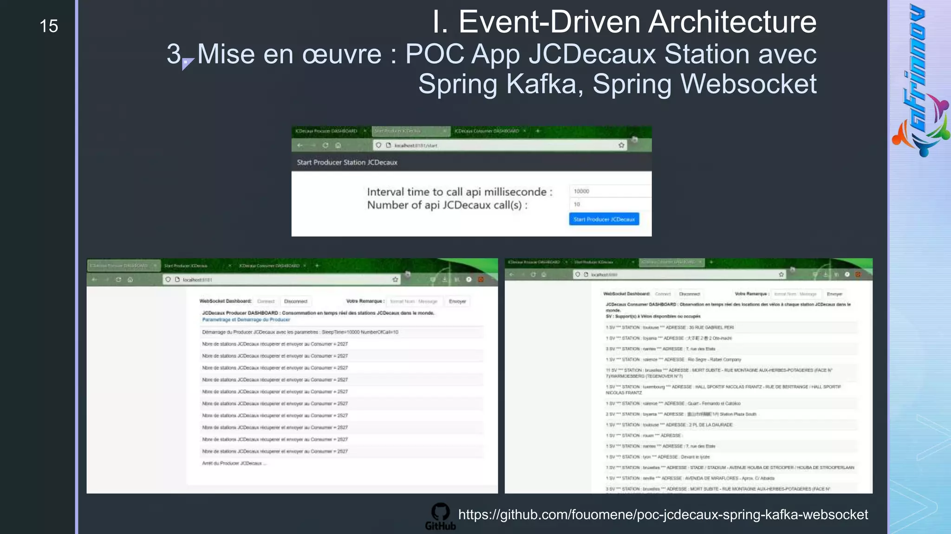Click Envoyer button in Consumer Dashboard
This screenshot has height=534, width=951.
834,294
